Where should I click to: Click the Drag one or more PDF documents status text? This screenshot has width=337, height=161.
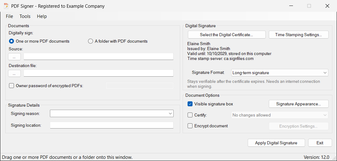point(67,157)
